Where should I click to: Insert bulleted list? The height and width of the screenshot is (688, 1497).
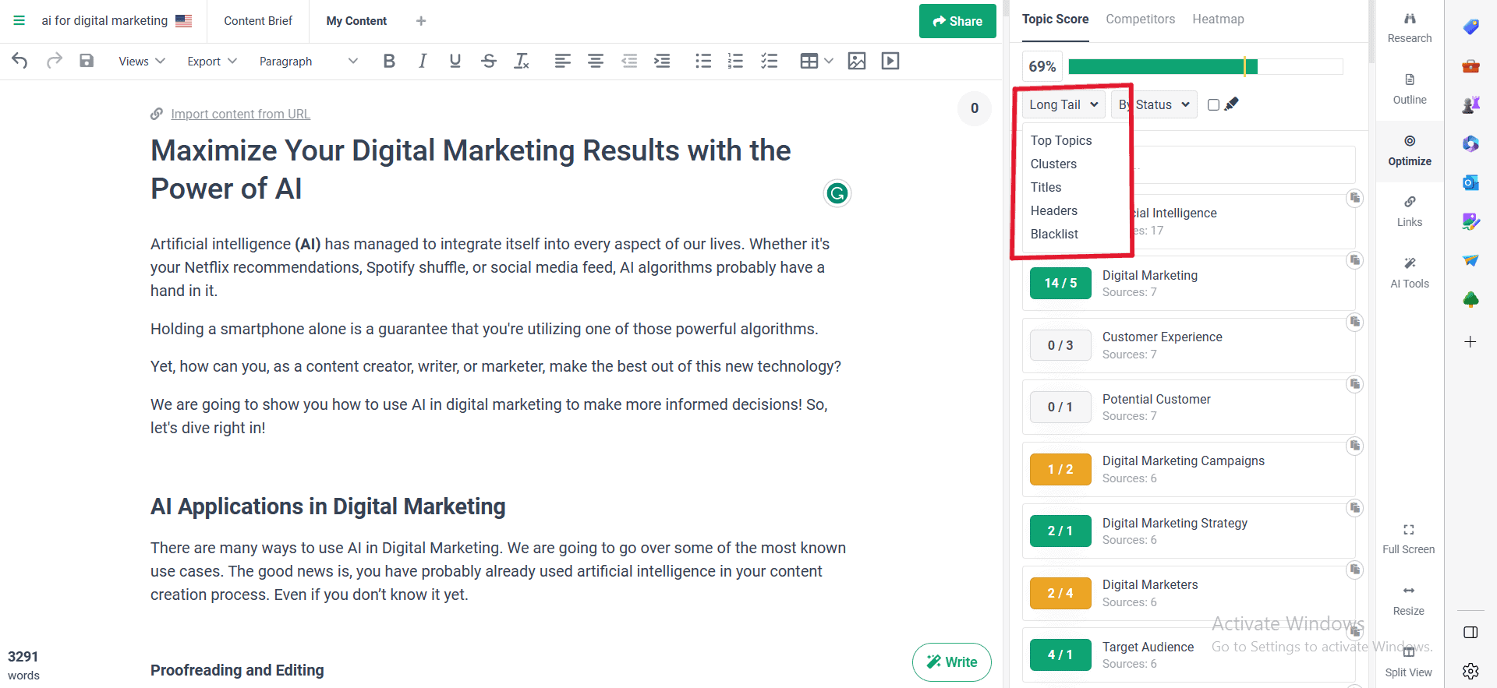click(703, 61)
